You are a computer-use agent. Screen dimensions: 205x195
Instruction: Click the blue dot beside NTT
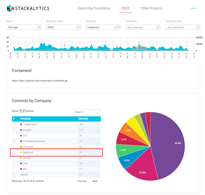coord(21,135)
